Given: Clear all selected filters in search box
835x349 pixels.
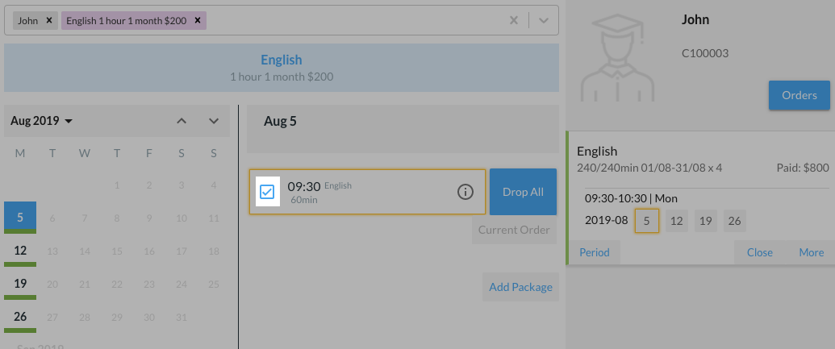Looking at the screenshot, I should pos(514,20).
